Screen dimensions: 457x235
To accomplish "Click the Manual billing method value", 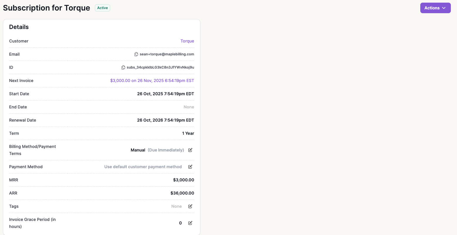I will [138, 150].
